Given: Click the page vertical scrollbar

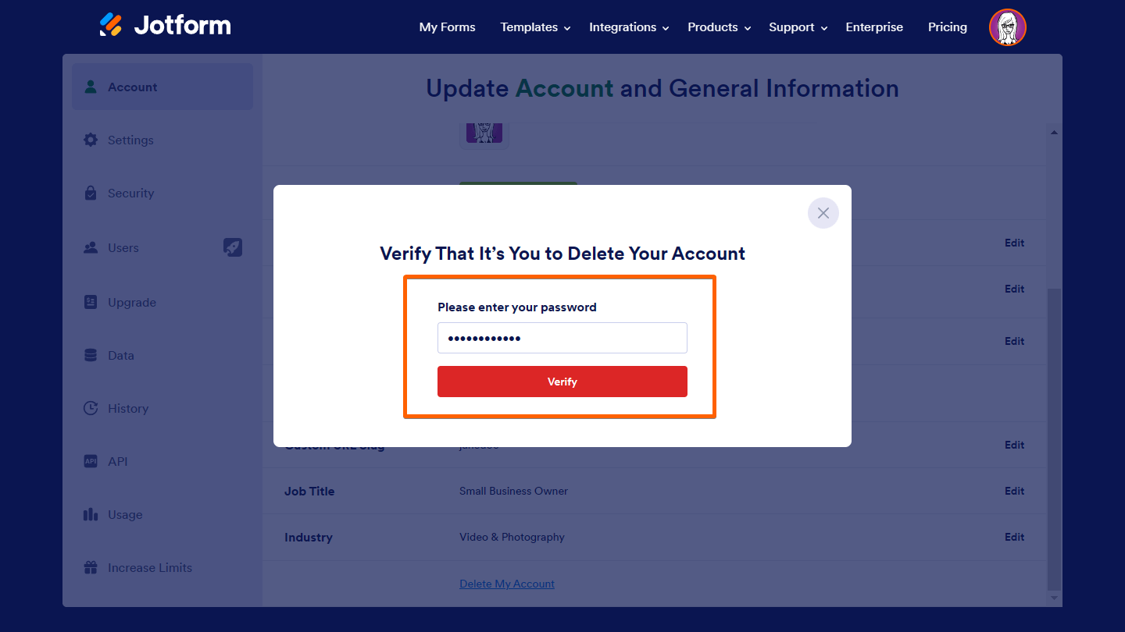Looking at the screenshot, I should (x=1054, y=437).
